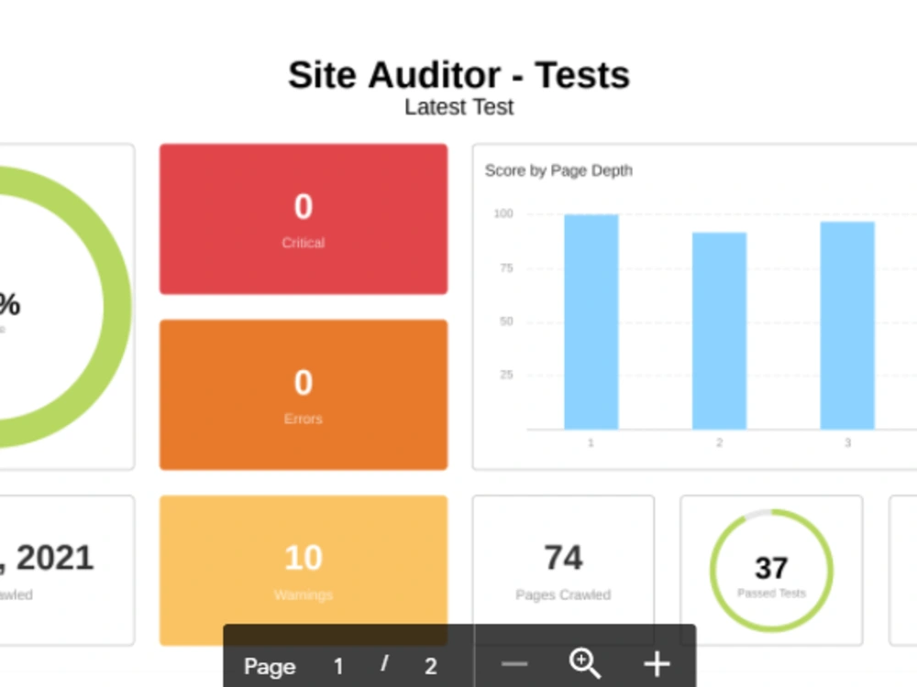Click the 100 label on chart axis
The image size is (917, 687).
(503, 213)
